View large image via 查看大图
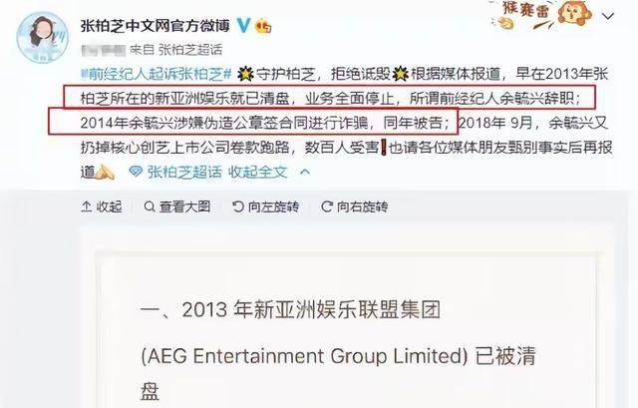Viewport: 638px width, 408px height. (177, 206)
